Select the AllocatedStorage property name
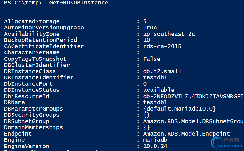244x151 pixels. 32,21
